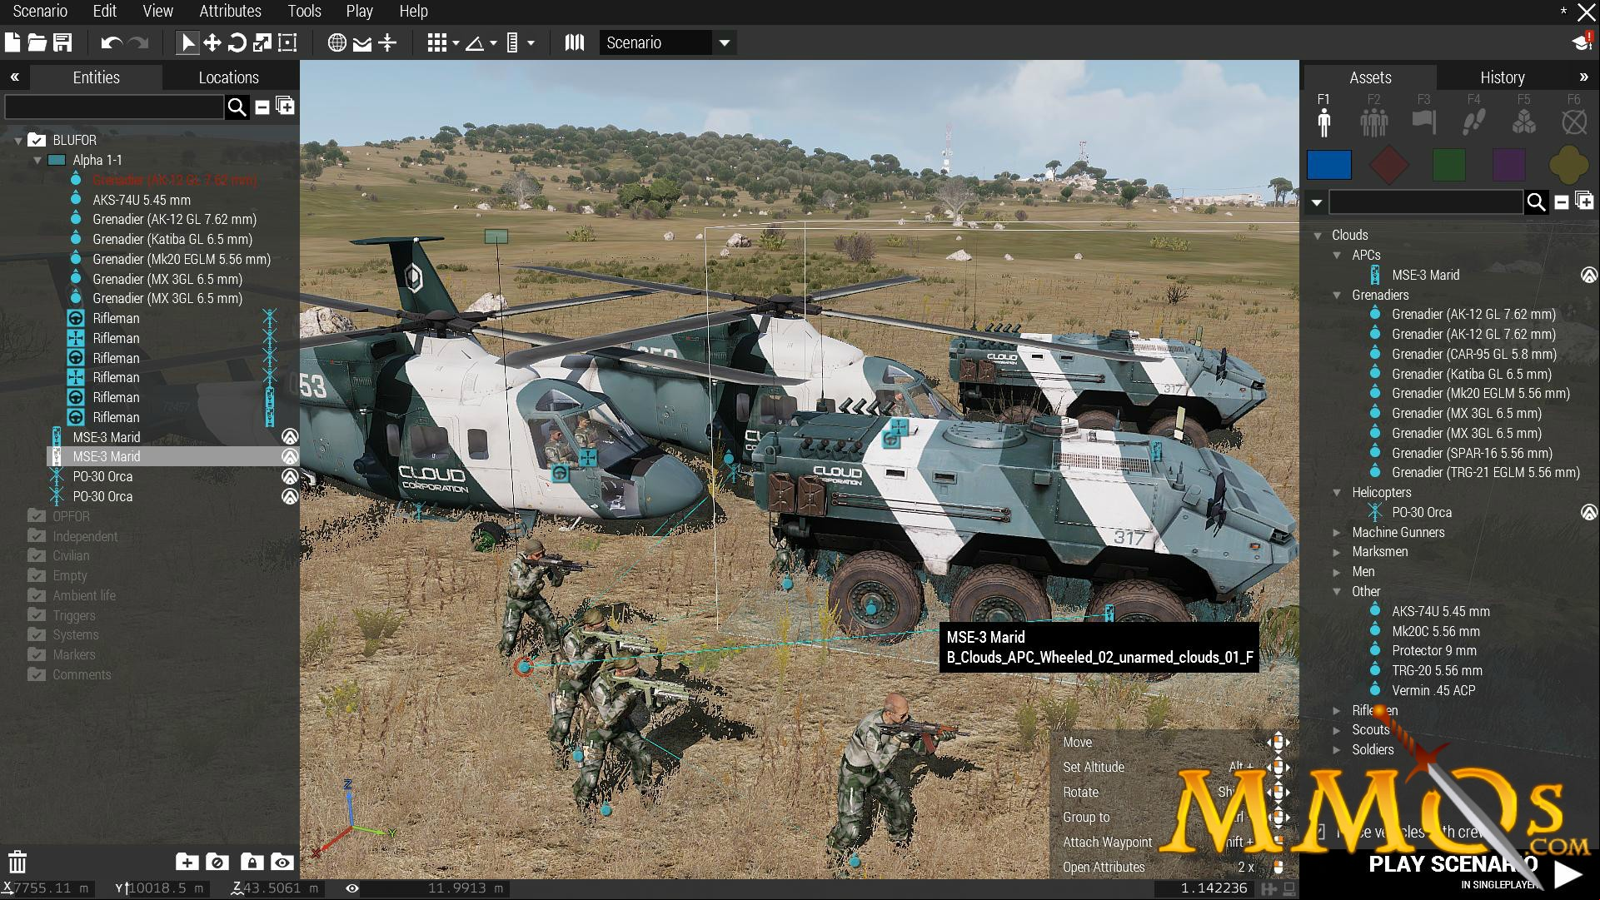Toggle layer lock with padlock folder icon
This screenshot has height=900, width=1600.
tap(252, 862)
